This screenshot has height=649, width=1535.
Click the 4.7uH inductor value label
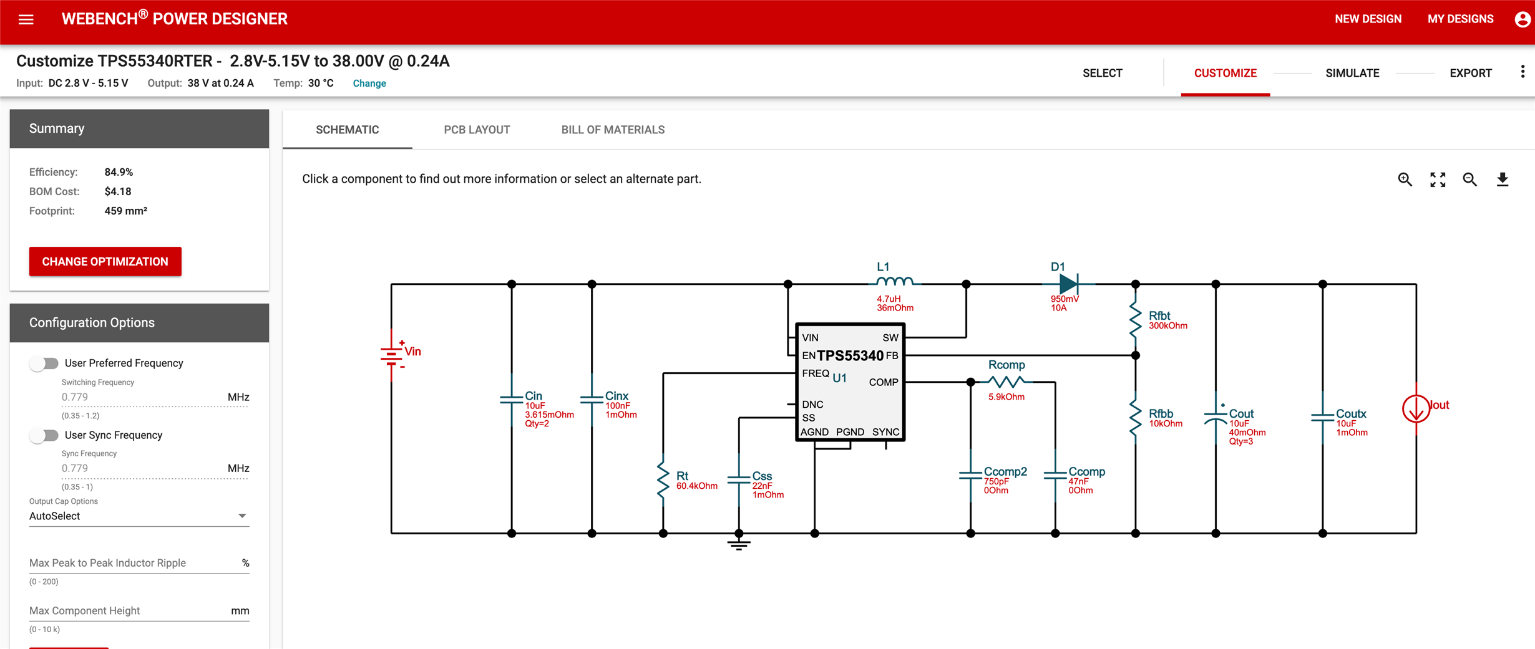click(889, 299)
